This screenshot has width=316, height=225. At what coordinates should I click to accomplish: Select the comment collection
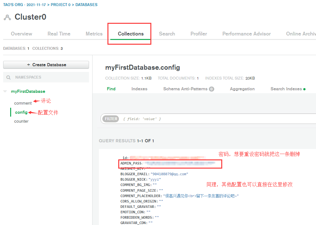click(x=23, y=103)
